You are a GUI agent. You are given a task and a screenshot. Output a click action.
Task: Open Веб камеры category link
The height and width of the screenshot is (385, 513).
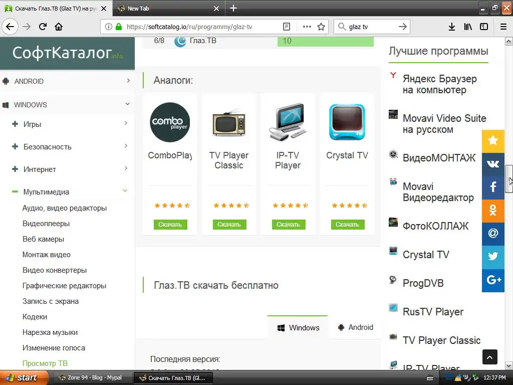pyautogui.click(x=43, y=239)
